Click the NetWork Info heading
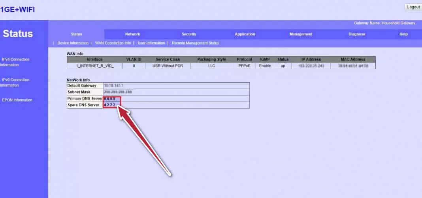Viewport: 422px width, 198px height. click(x=78, y=80)
